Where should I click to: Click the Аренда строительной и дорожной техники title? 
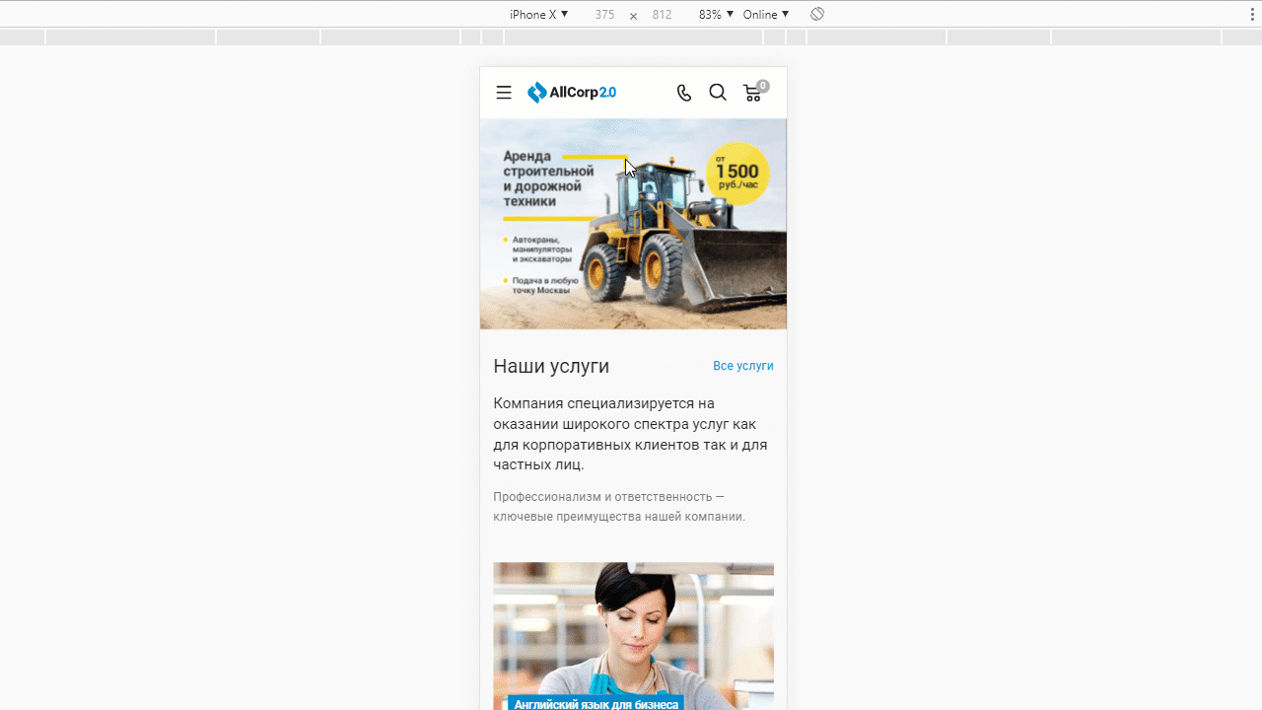point(548,178)
